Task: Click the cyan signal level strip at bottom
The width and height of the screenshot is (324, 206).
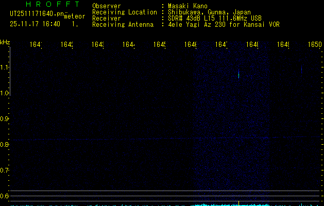Action: [x=165, y=205]
